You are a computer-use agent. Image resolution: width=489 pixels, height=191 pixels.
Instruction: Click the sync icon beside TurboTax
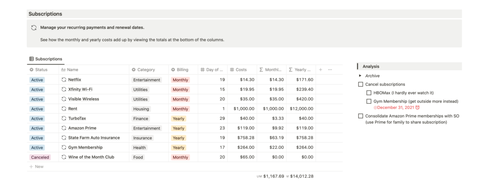[64, 118]
